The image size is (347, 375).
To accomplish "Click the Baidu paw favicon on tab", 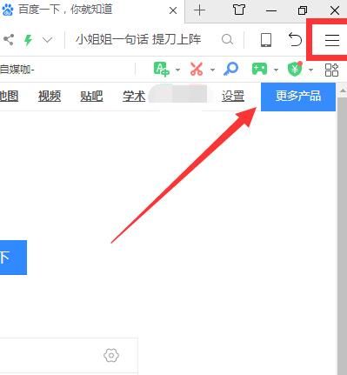I will [8, 10].
